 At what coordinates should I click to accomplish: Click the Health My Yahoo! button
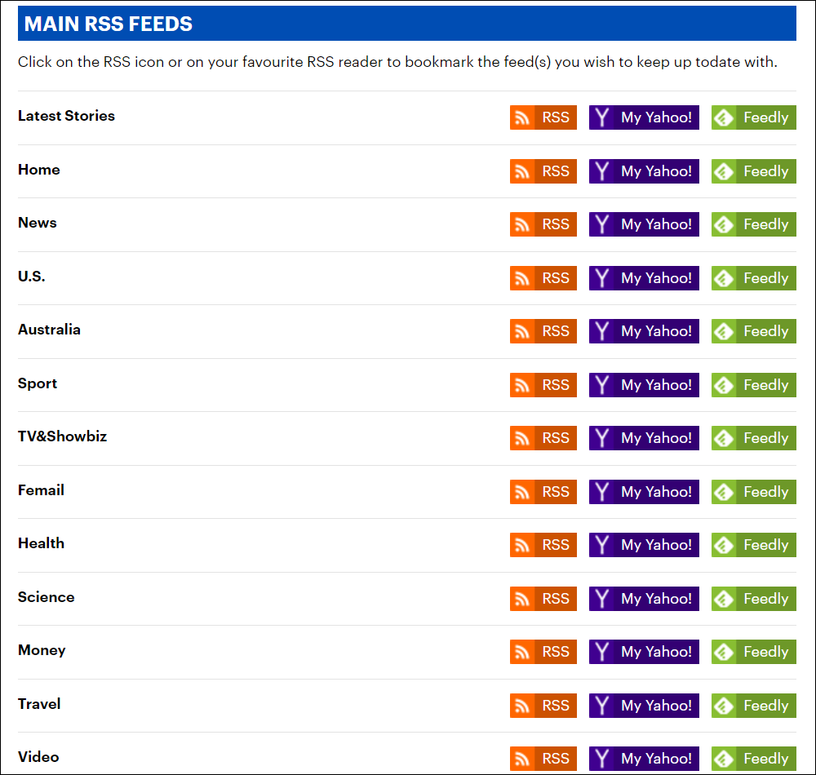coord(644,545)
